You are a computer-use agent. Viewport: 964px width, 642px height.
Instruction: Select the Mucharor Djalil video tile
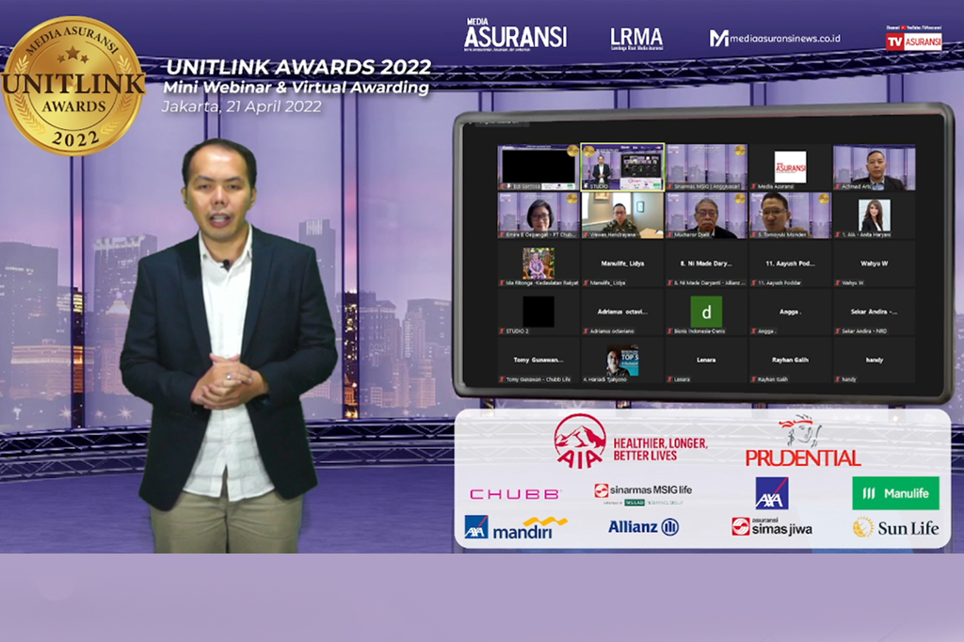pyautogui.click(x=706, y=216)
